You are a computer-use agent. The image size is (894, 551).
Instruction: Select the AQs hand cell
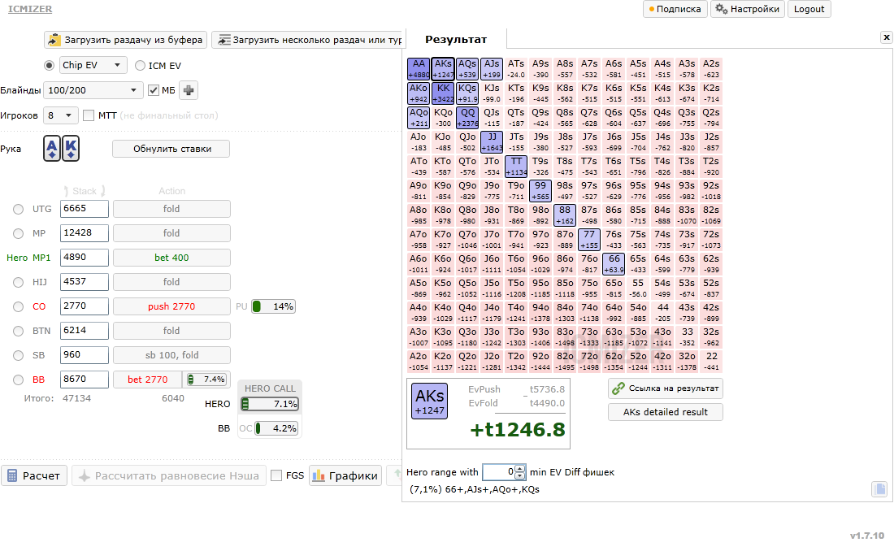click(x=467, y=69)
